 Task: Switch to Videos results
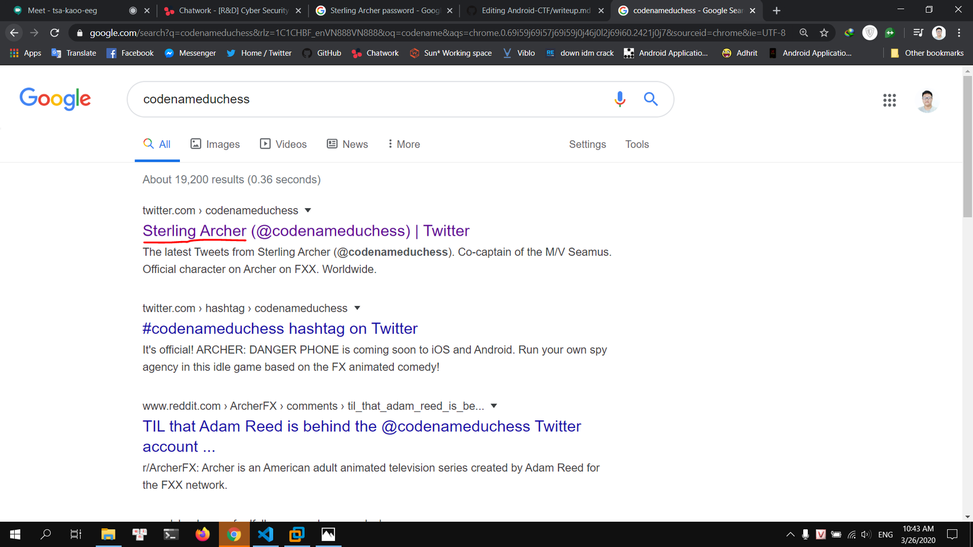(x=284, y=144)
